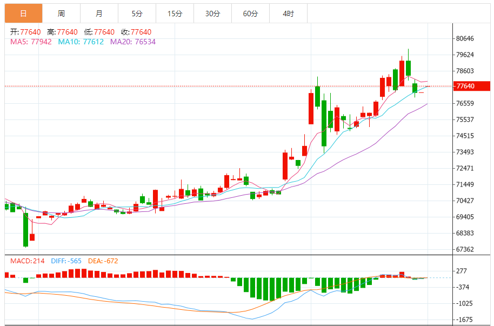Click the DIFF:-565 indicator value
This screenshot has width=494, height=326.
coord(66,261)
